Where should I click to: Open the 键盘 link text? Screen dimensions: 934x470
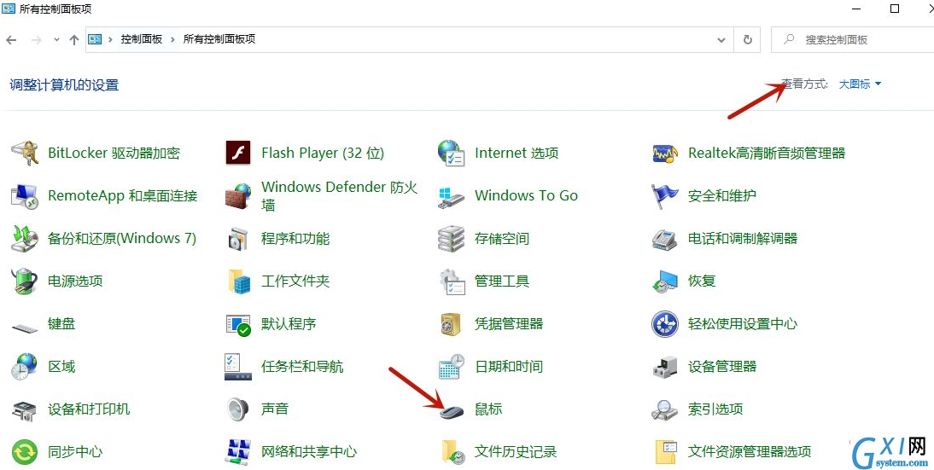[61, 324]
